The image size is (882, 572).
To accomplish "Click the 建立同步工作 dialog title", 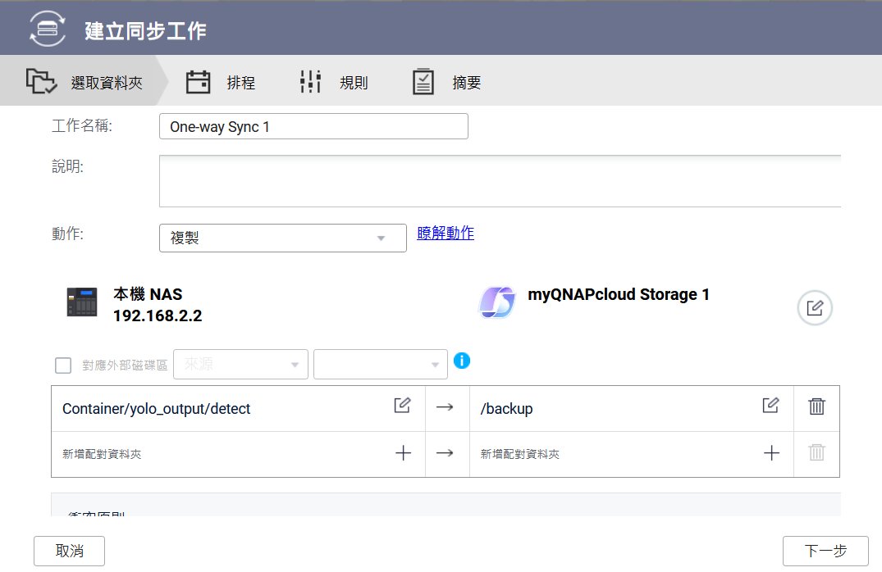I will 146,30.
